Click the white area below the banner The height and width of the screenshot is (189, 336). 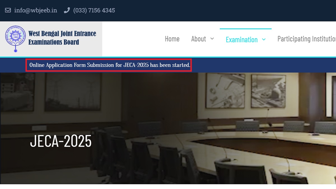pos(168,186)
